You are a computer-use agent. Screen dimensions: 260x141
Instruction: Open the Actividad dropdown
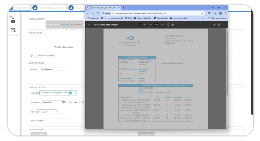click(75, 93)
